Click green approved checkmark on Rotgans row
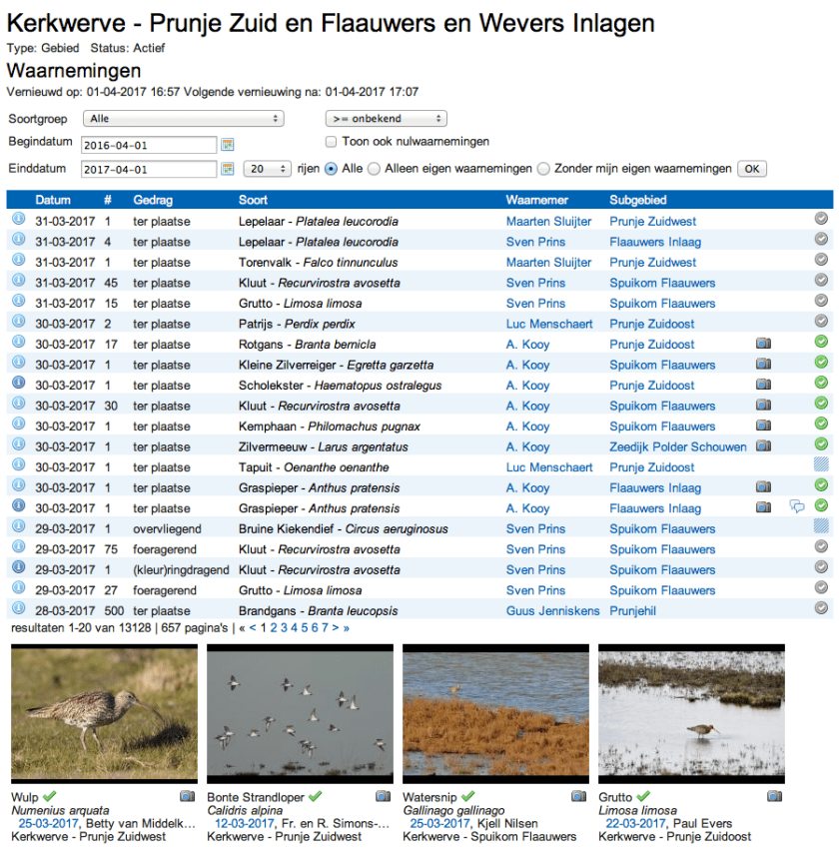839x850 pixels. (x=822, y=342)
